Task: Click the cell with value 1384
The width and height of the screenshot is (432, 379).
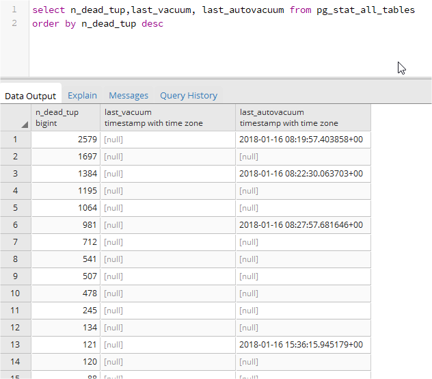Action: click(66, 174)
